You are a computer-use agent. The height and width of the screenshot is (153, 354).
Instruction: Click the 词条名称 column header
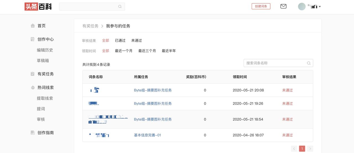(x=96, y=77)
